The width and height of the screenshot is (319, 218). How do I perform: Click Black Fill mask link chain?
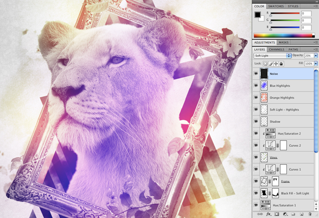270,194
